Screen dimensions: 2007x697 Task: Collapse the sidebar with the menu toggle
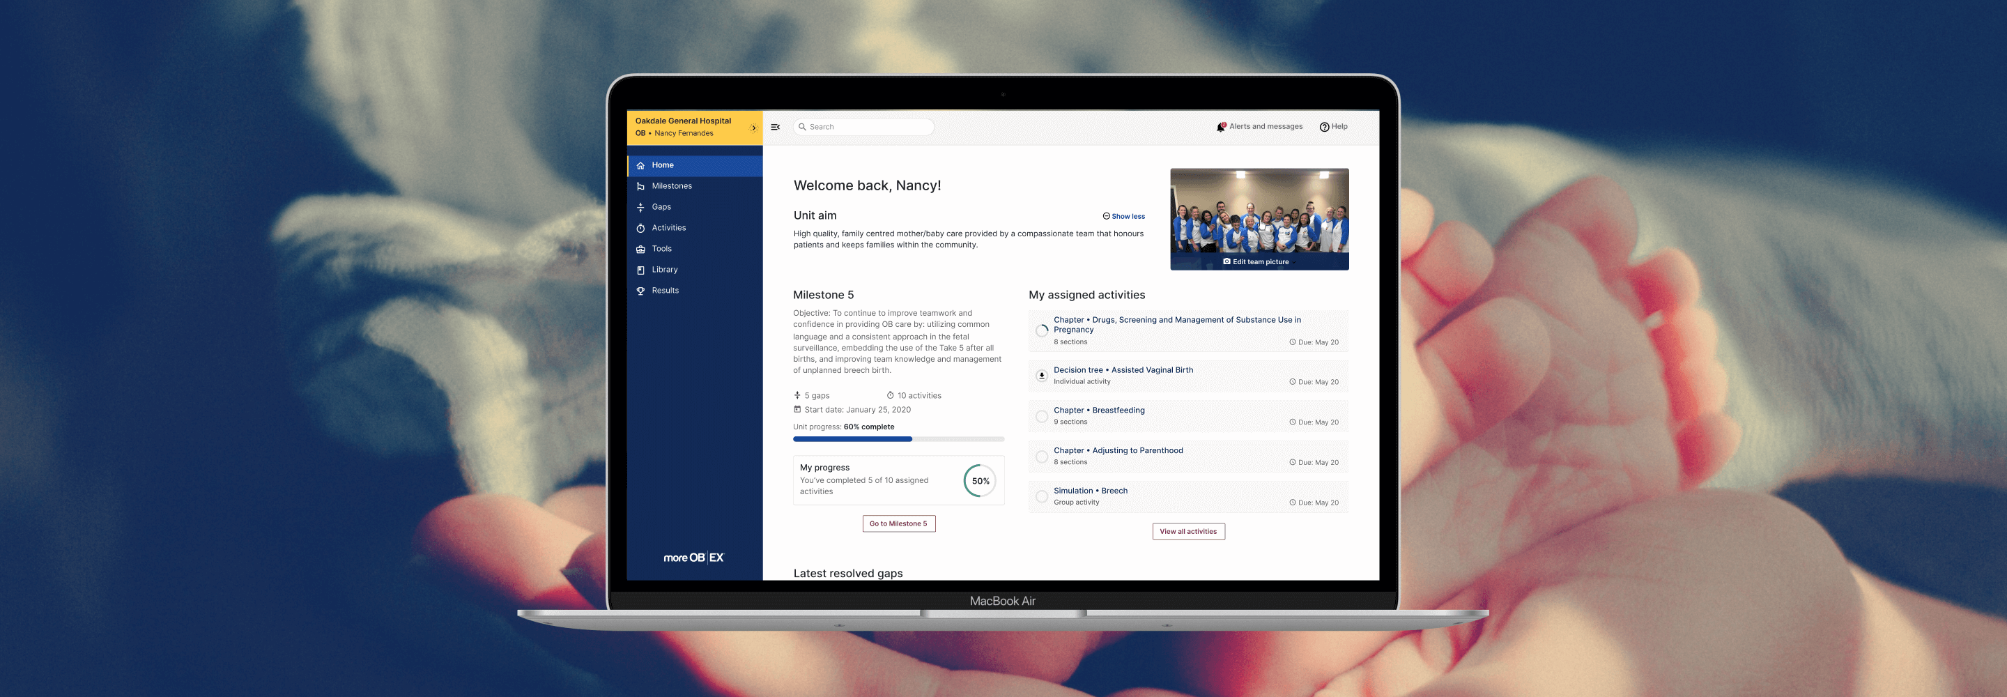[x=775, y=127]
